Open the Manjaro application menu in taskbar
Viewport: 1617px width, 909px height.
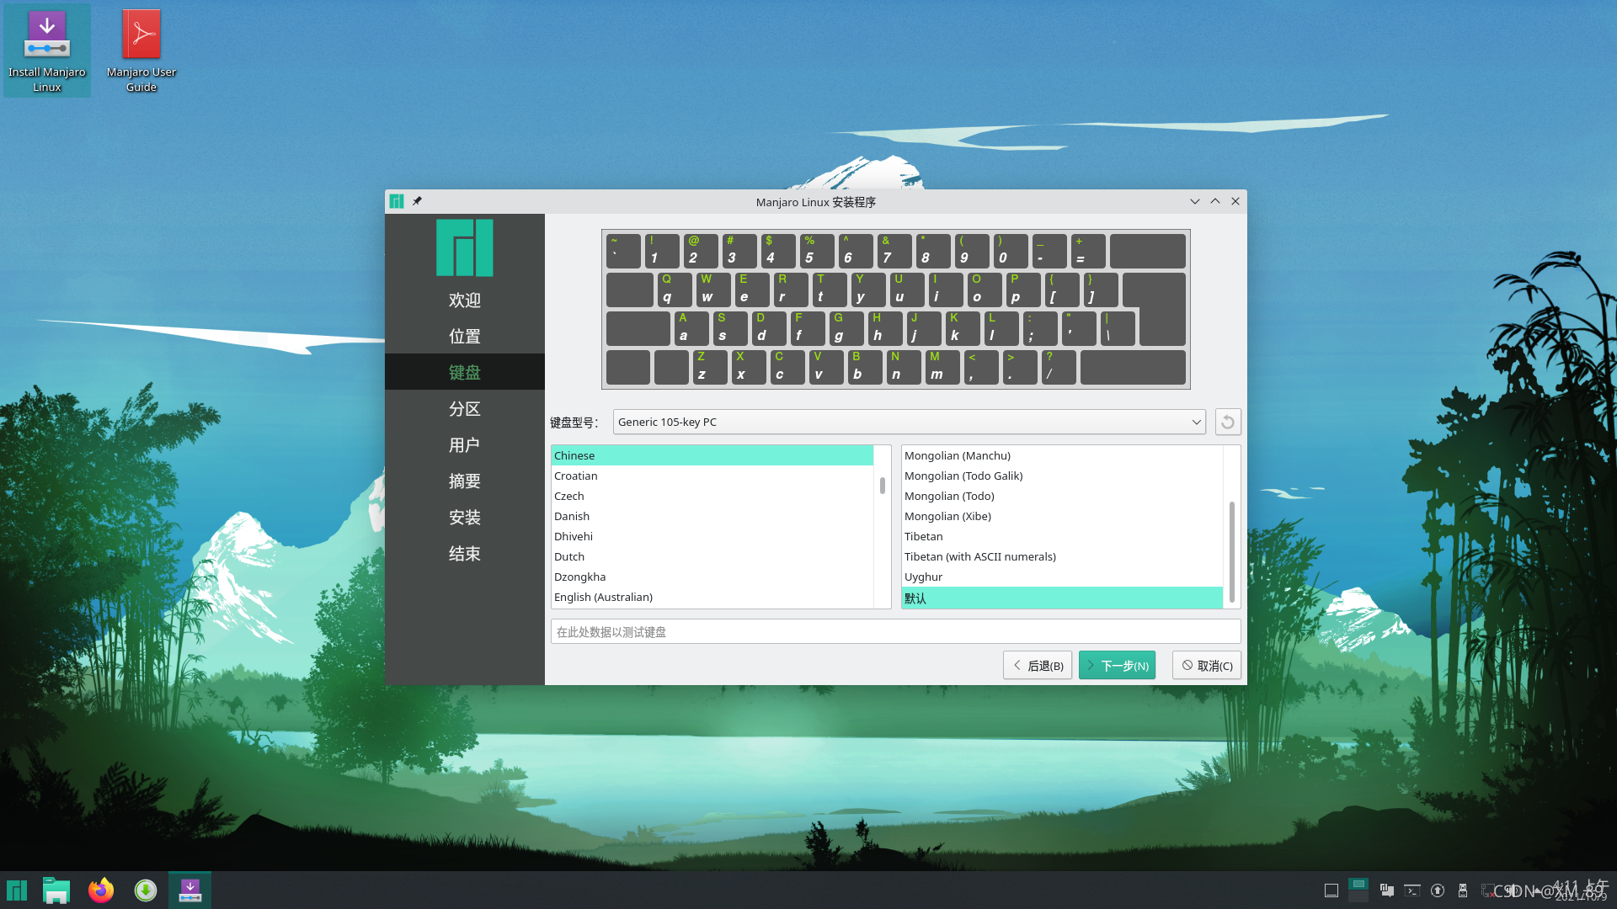tap(17, 890)
